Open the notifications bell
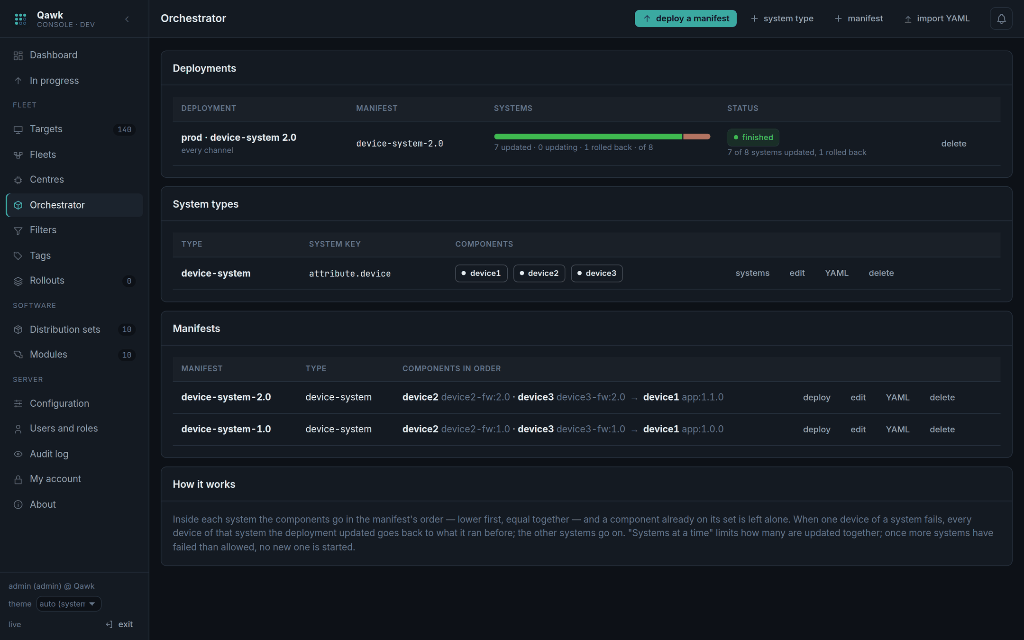Image resolution: width=1024 pixels, height=640 pixels. [x=1001, y=18]
